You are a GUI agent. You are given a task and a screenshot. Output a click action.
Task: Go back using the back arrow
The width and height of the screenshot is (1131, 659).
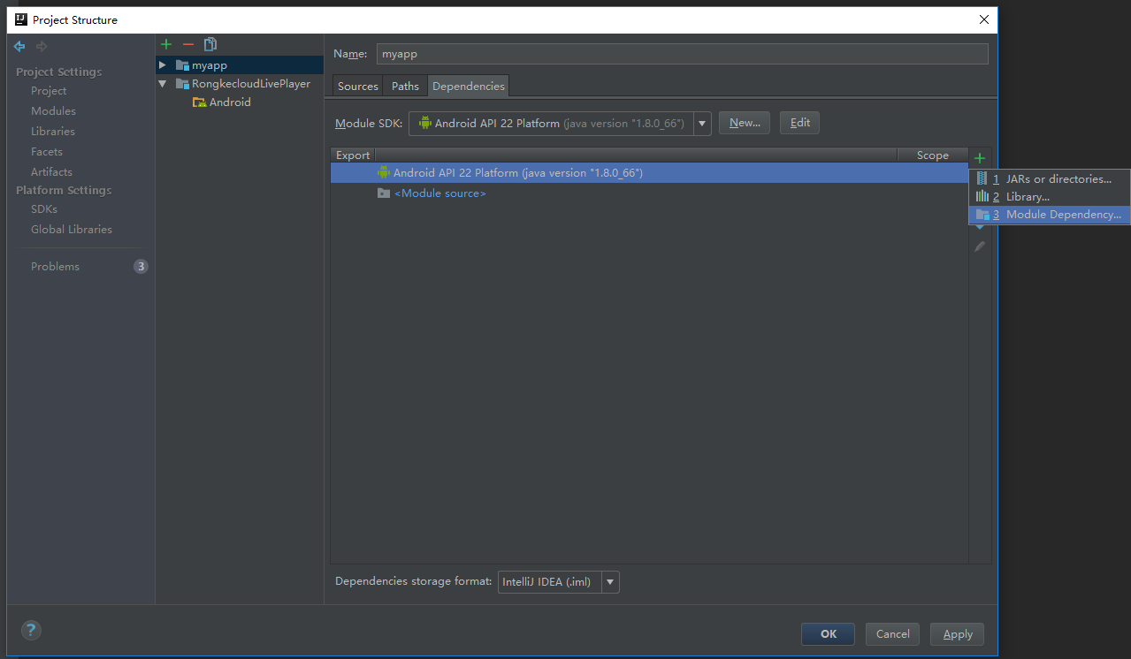pyautogui.click(x=19, y=46)
